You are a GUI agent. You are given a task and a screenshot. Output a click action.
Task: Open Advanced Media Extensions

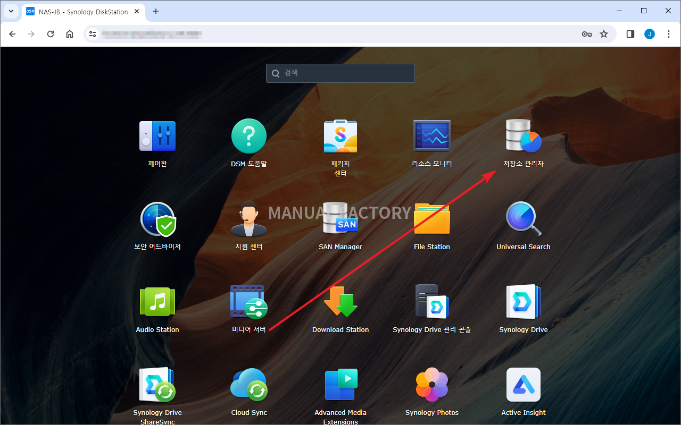pos(340,385)
